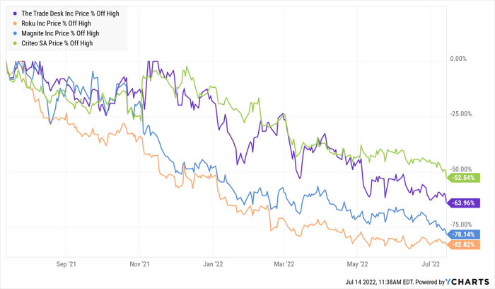The image size is (495, 289).
Task: Select Roku Inc Price % Off High label
Action: [x=56, y=23]
